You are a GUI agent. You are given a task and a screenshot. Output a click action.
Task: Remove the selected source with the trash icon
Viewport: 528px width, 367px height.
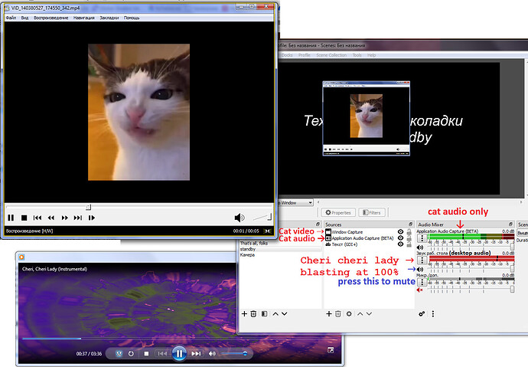338,314
